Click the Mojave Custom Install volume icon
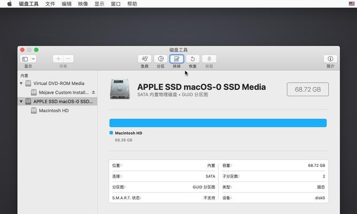 pyautogui.click(x=34, y=92)
